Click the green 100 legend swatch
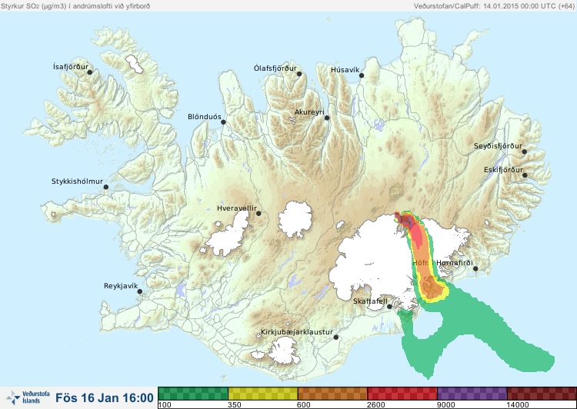The image size is (577, 409). click(193, 394)
